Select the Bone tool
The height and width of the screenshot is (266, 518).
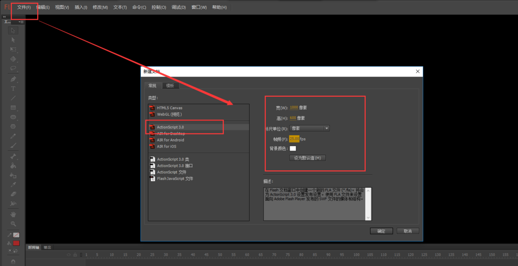point(13,156)
